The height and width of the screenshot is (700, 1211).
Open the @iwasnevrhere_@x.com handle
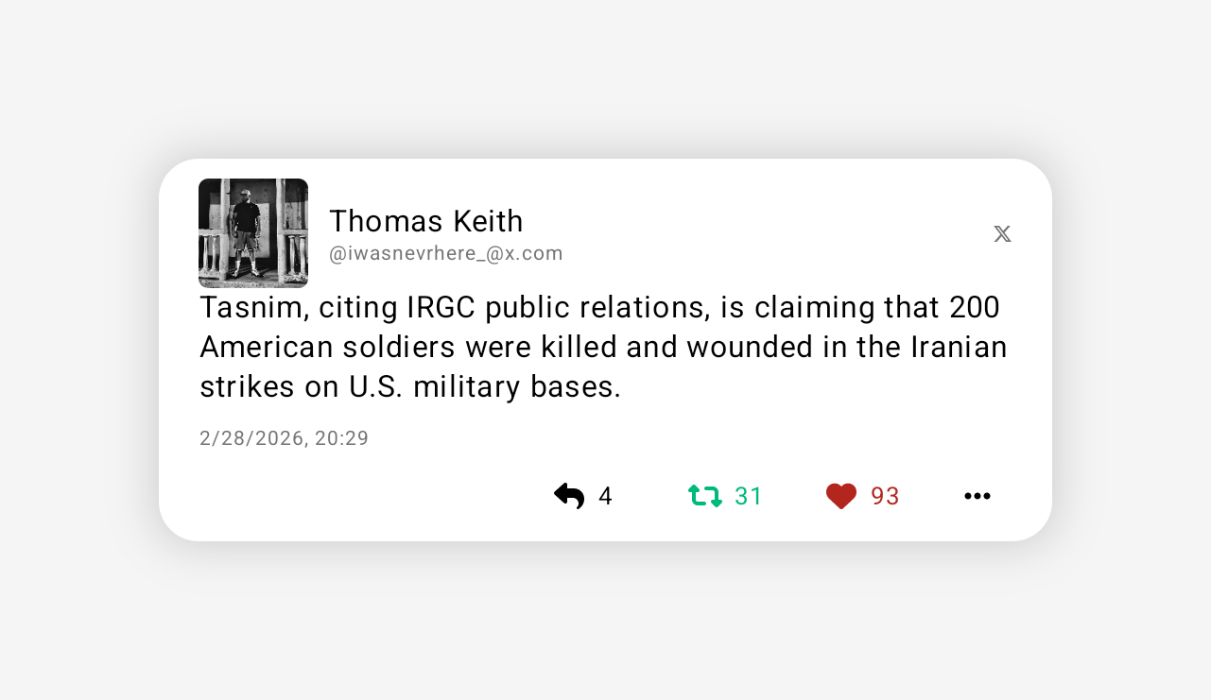[446, 253]
